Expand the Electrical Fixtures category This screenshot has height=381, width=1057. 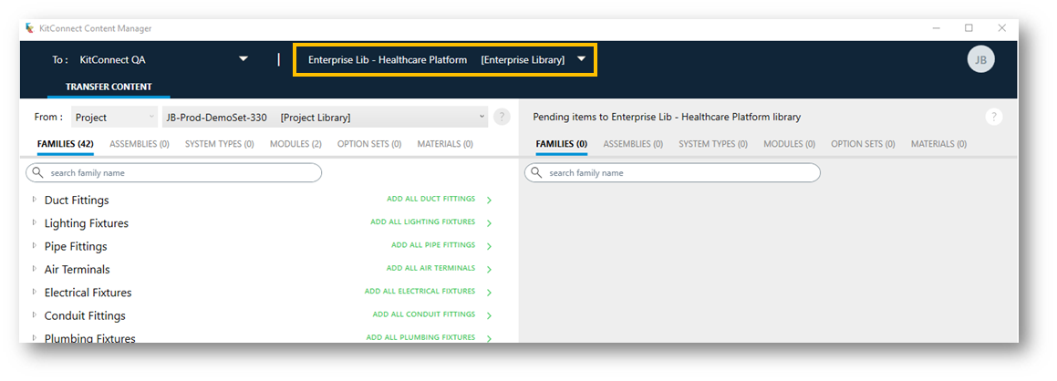click(35, 292)
